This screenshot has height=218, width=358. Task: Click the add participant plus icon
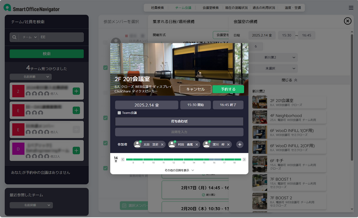click(x=240, y=144)
